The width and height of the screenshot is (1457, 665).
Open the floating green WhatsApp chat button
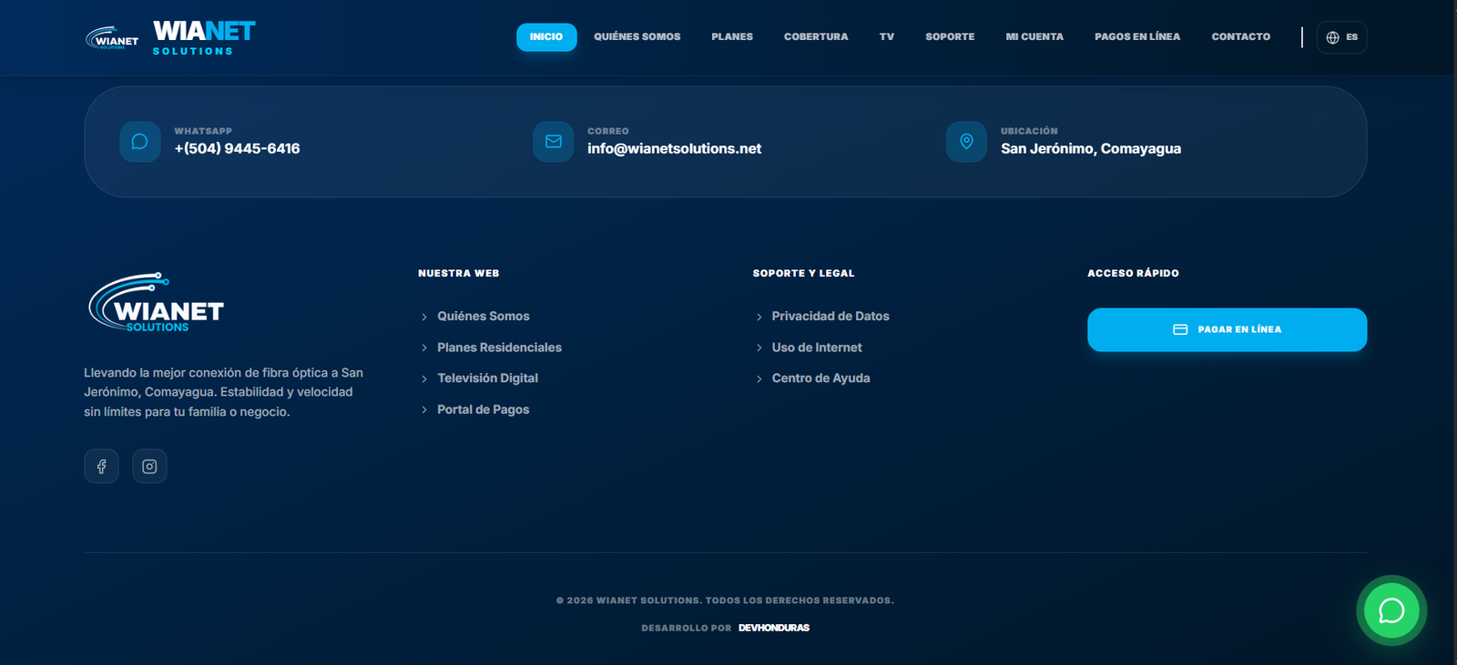(1391, 610)
